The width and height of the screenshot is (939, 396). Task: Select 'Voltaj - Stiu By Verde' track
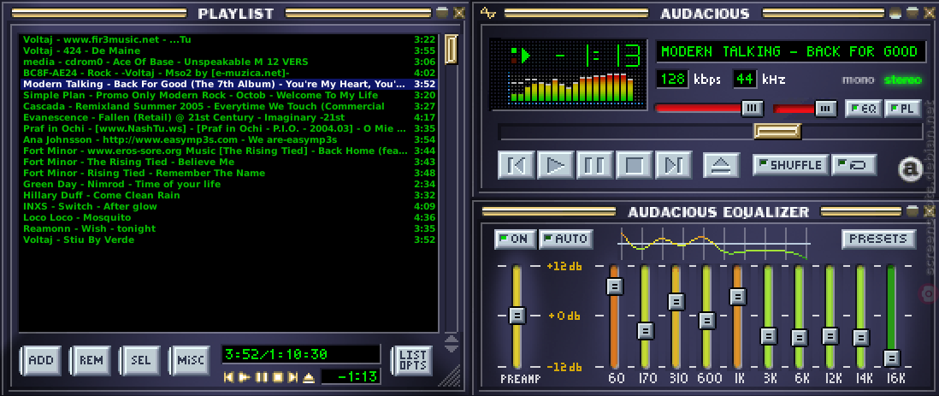pos(230,239)
